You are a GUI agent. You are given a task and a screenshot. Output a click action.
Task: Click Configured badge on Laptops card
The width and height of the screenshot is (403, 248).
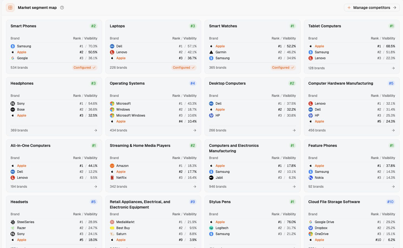(184, 68)
